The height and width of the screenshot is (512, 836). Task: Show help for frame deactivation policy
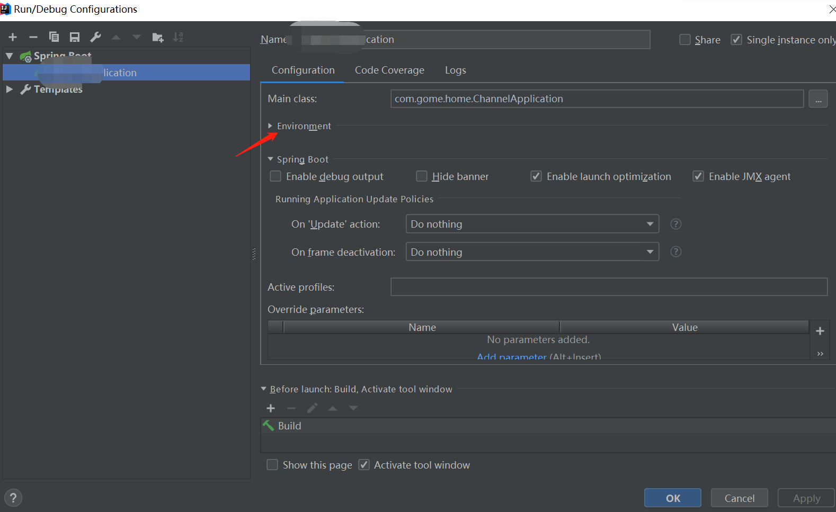[x=676, y=251]
